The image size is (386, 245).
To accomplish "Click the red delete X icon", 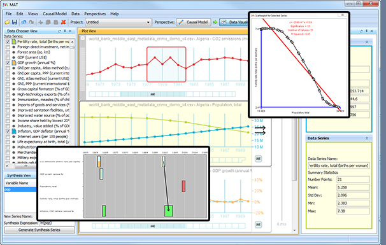I will click(63, 22).
